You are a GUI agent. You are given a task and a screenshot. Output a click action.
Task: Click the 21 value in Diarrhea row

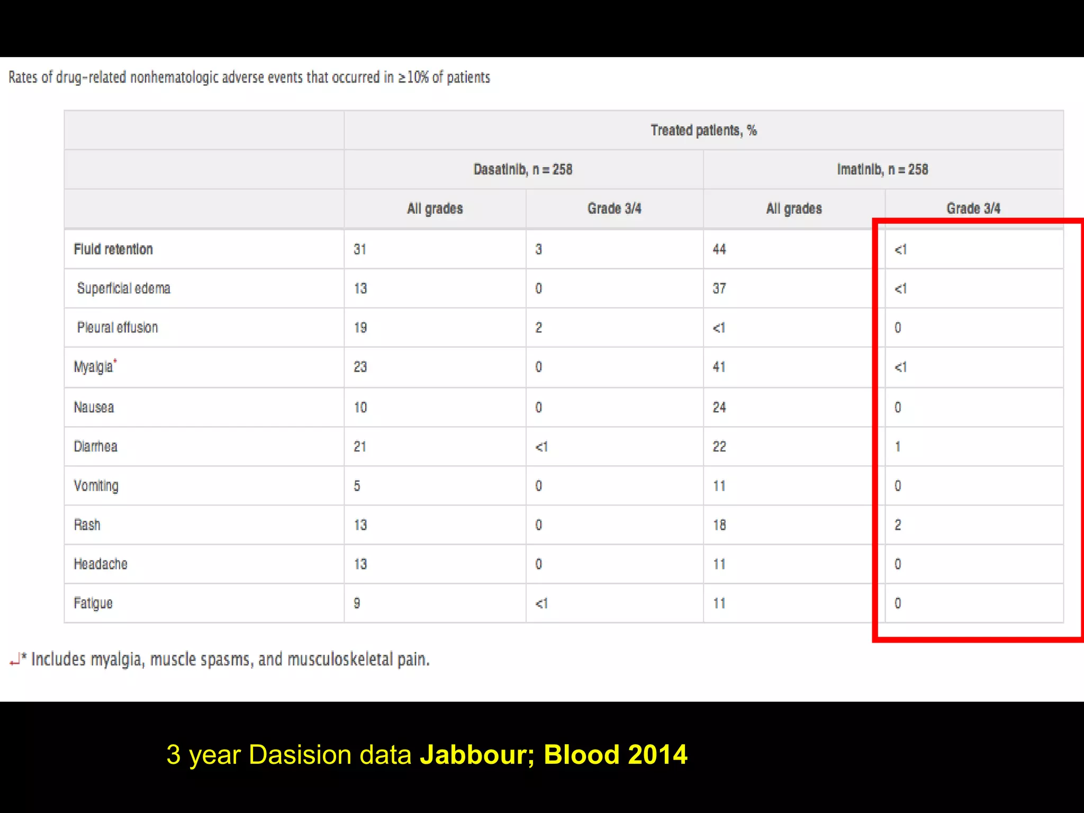click(360, 447)
